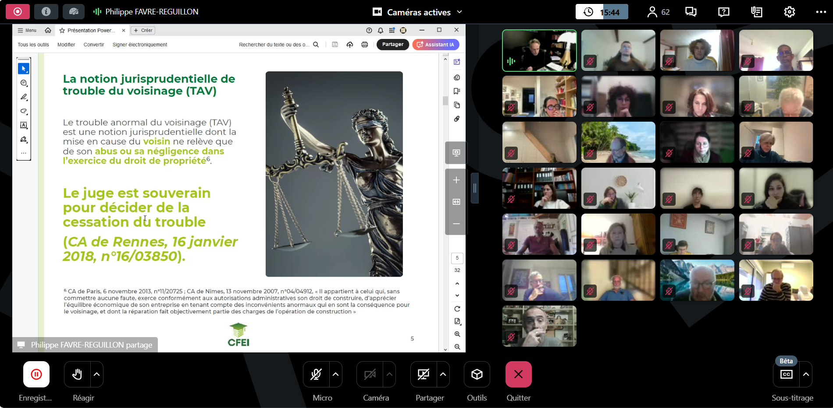
Task: Raise hand with Réagir button
Action: [x=77, y=374]
